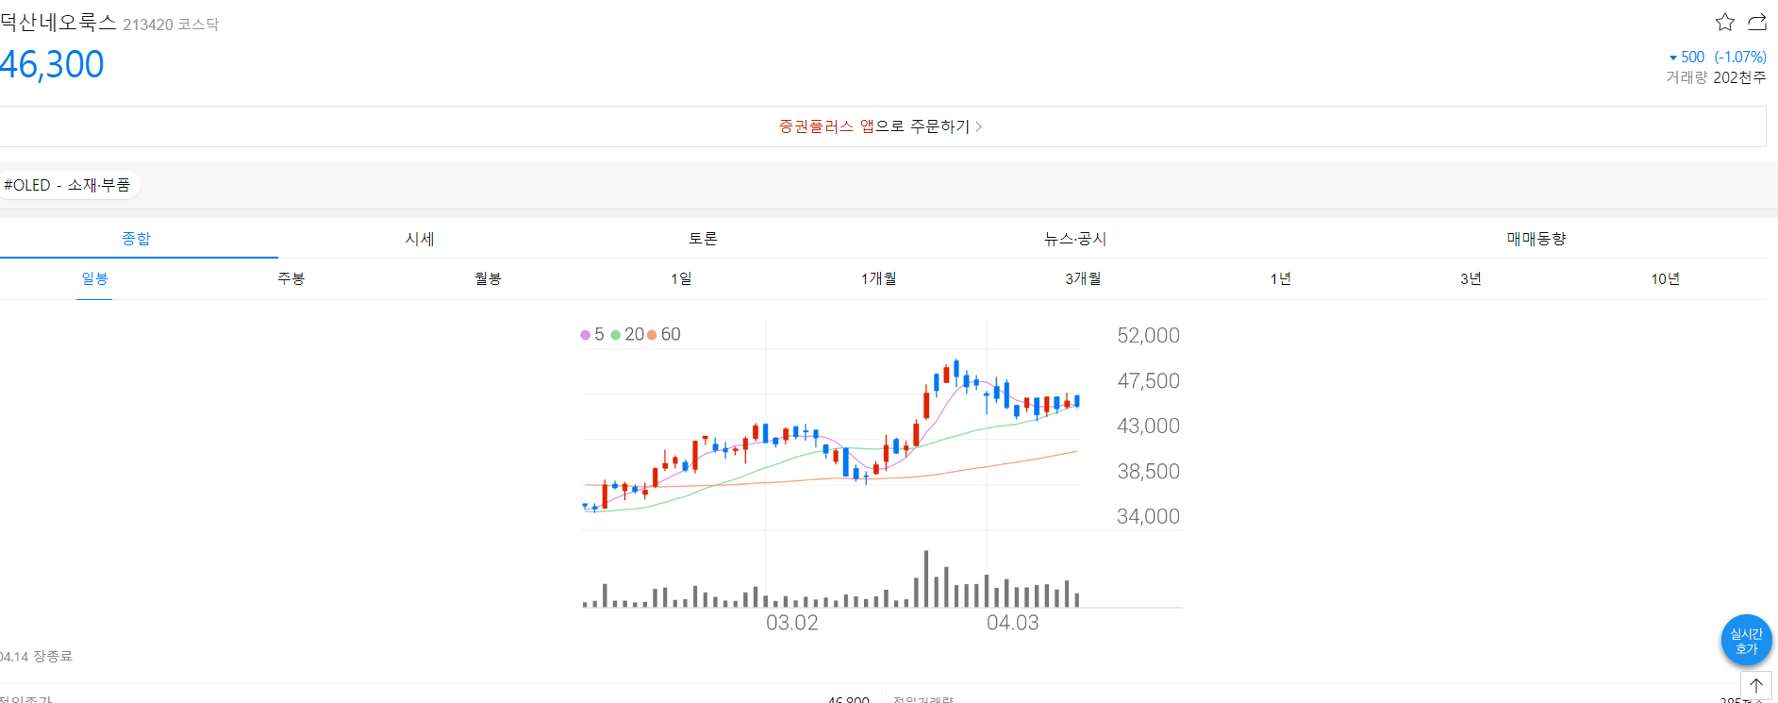Select the 종합 tab
This screenshot has width=1778, height=703.
tap(136, 239)
